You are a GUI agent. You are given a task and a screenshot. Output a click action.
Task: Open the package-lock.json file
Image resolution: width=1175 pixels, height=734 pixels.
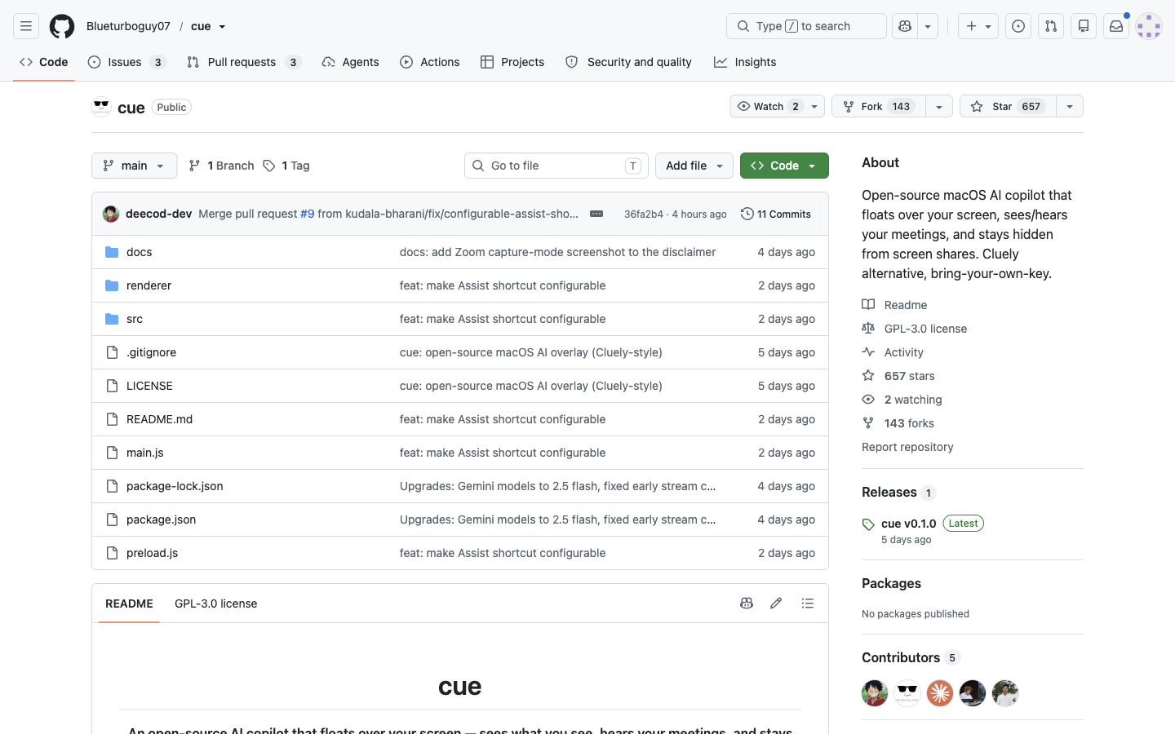pyautogui.click(x=175, y=486)
